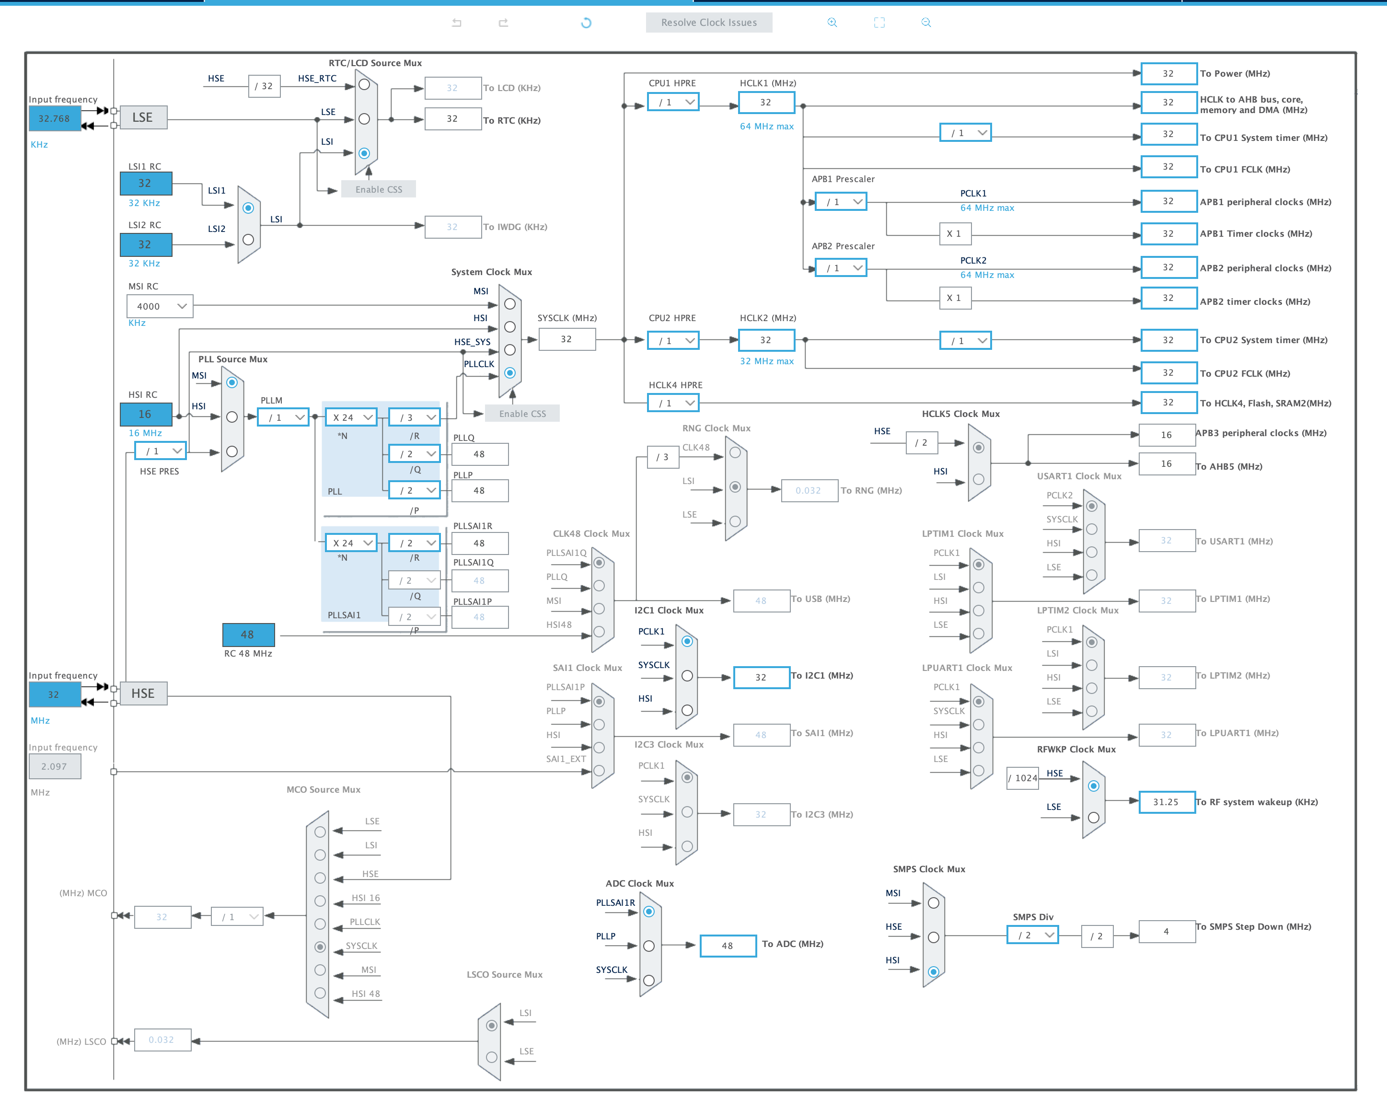1387x1109 pixels.
Task: Edit the HCLK1 frequency input field
Action: coord(766,102)
